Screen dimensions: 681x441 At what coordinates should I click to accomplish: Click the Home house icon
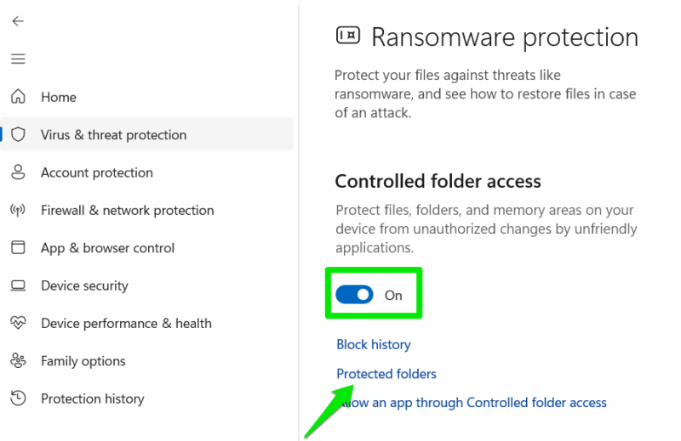18,97
